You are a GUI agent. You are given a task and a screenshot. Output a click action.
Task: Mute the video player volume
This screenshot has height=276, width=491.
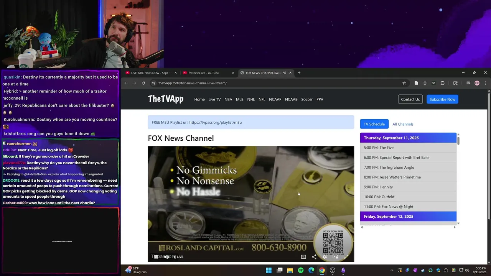pyautogui.click(x=166, y=257)
